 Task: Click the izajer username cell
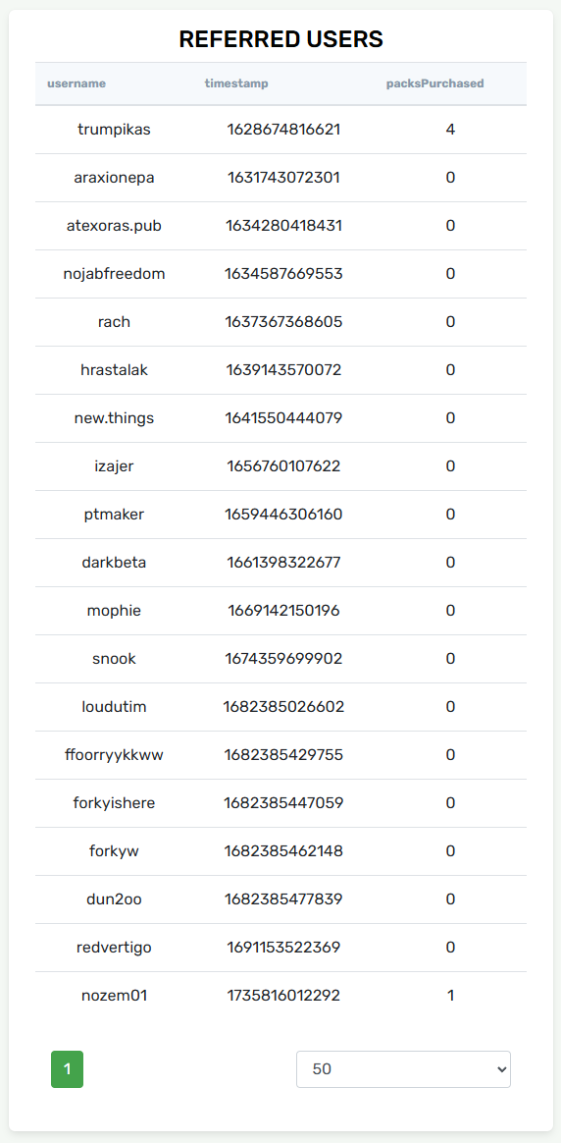pos(114,465)
